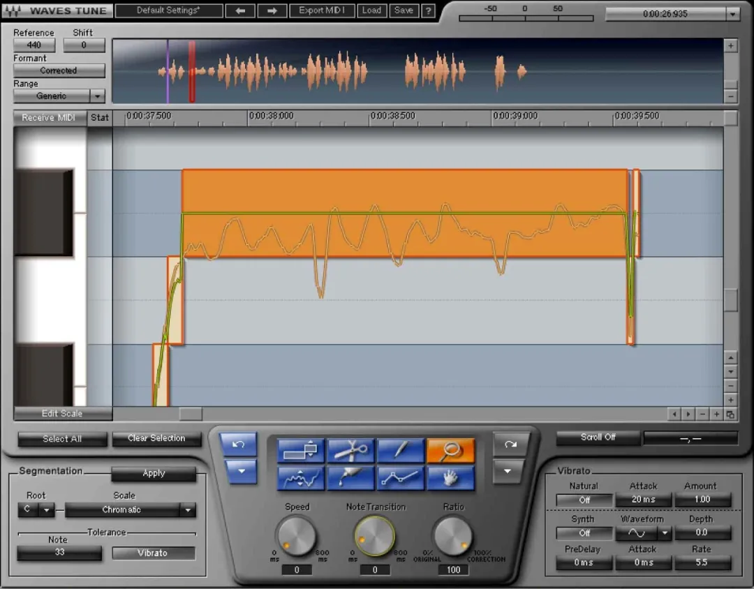Toggle Synth vibrato Off button

(584, 532)
